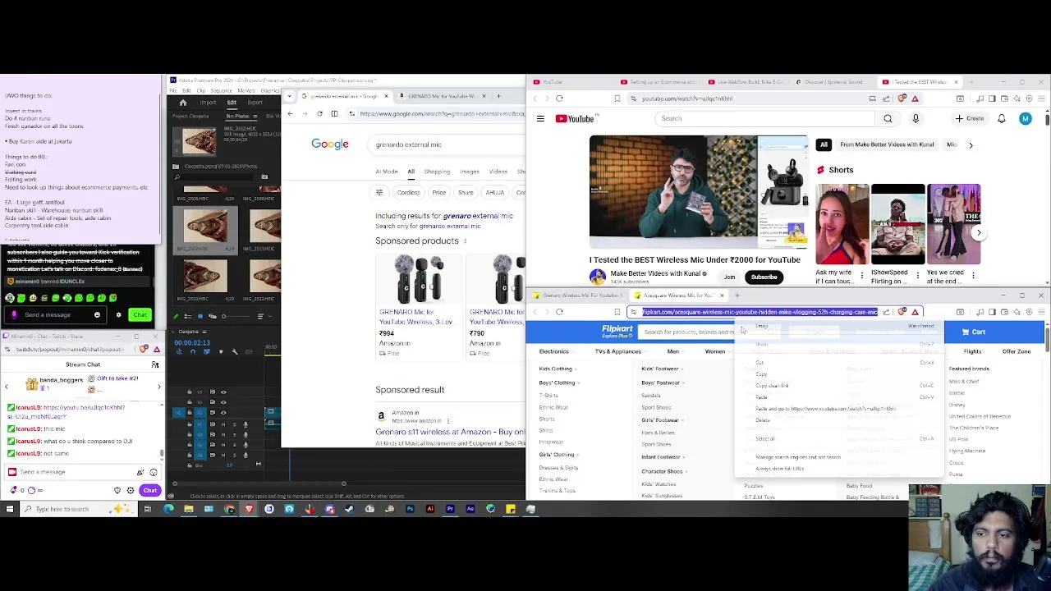The width and height of the screenshot is (1051, 591).
Task: Open Google search filter tools icon
Action: click(x=379, y=192)
